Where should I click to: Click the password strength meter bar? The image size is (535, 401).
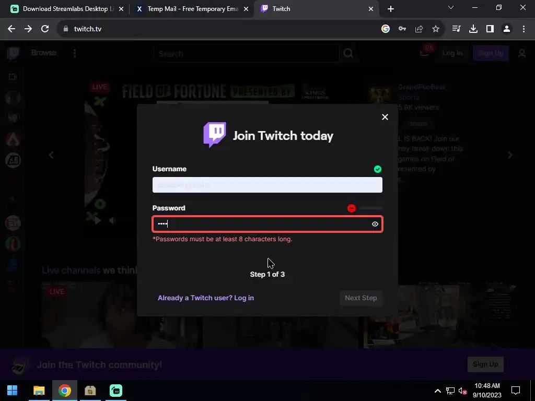tap(371, 208)
